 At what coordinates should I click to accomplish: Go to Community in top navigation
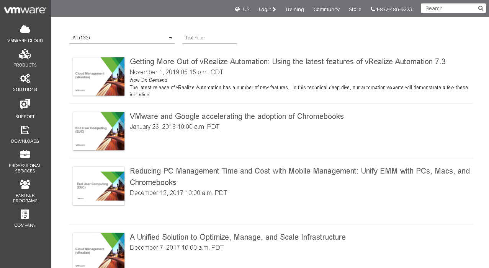326,9
